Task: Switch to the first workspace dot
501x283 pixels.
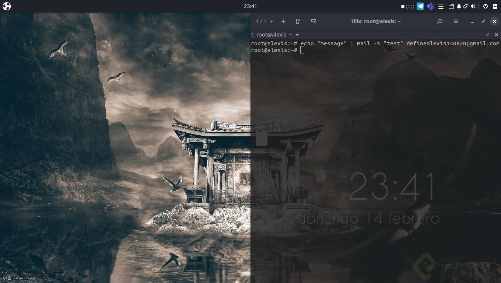Action: coord(403,6)
